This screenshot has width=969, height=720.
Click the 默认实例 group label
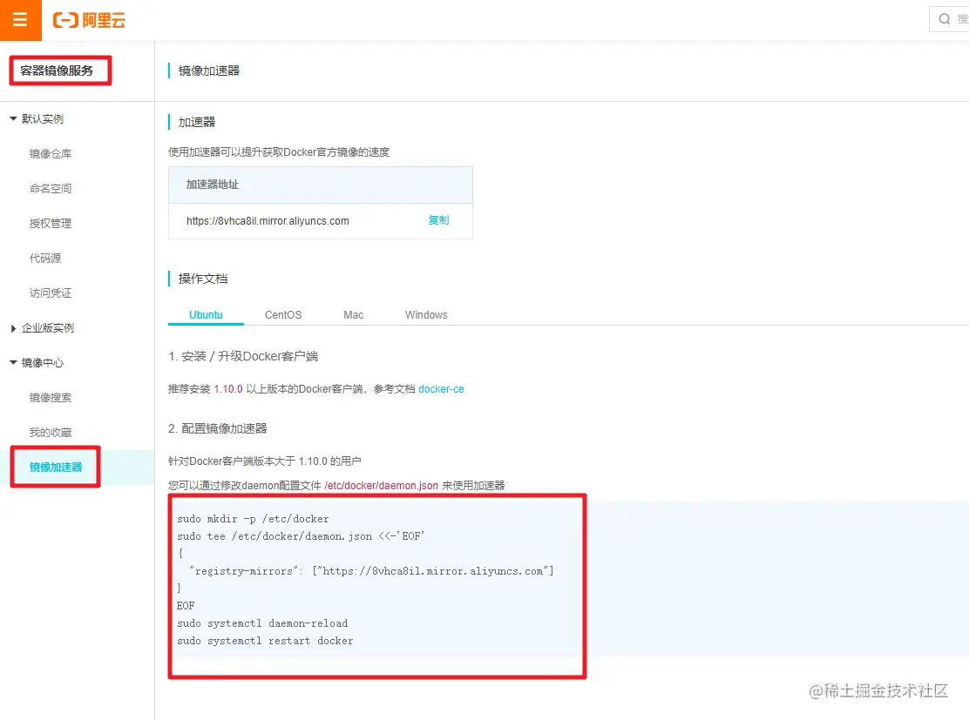(x=43, y=118)
